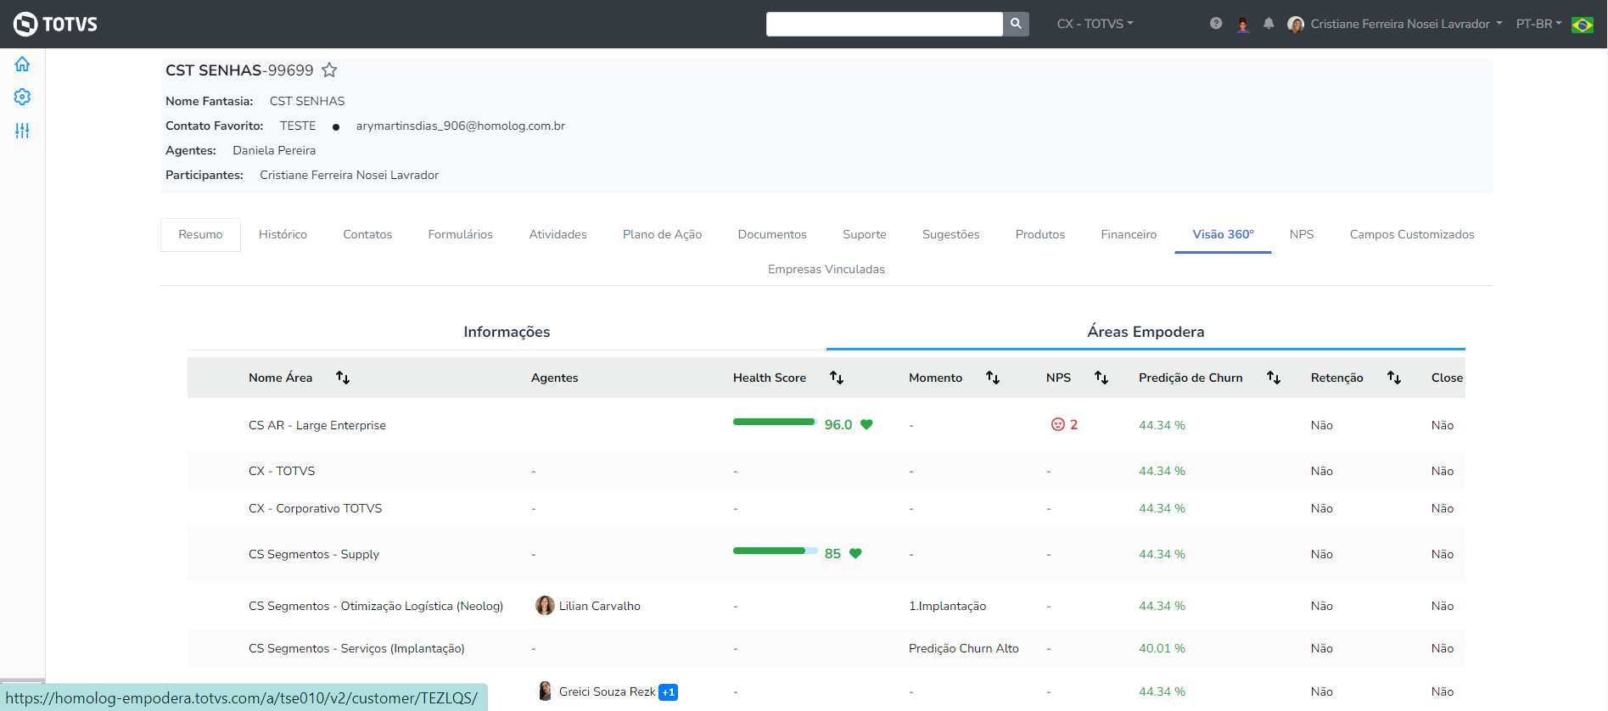Open the Documentos tab
This screenshot has width=1608, height=711.
click(x=772, y=235)
